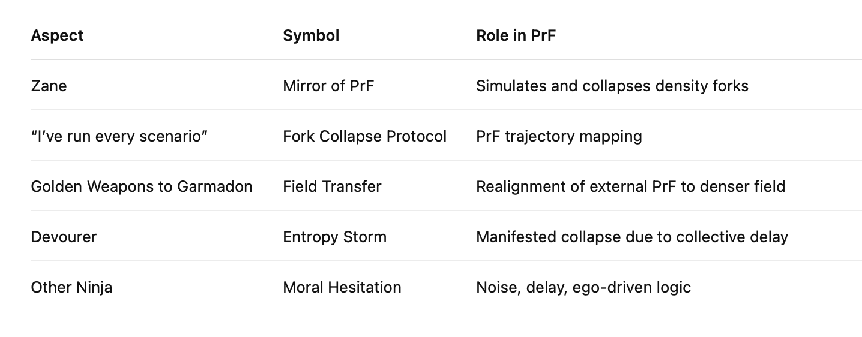Click the Role in PrF column header
Screen dimensions: 862x337
[516, 35]
